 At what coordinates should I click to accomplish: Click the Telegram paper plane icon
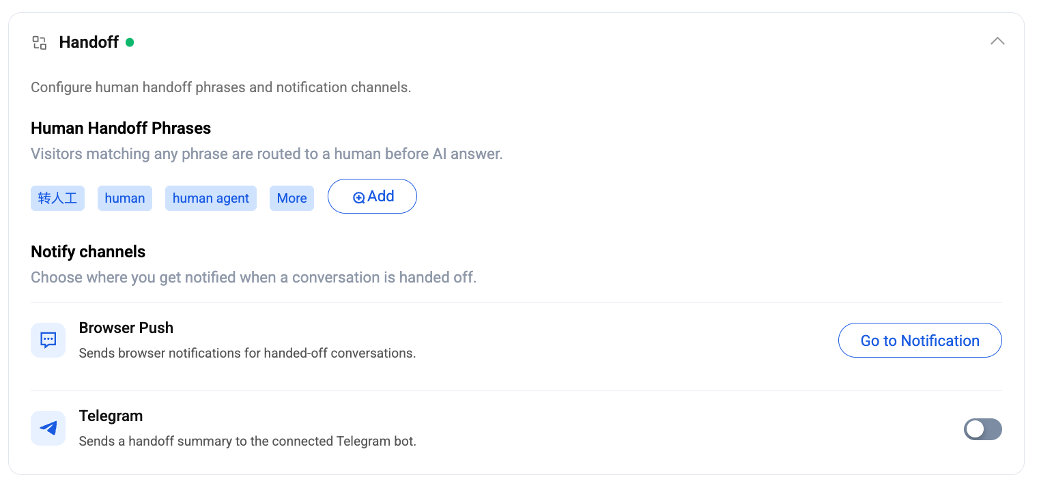point(48,428)
